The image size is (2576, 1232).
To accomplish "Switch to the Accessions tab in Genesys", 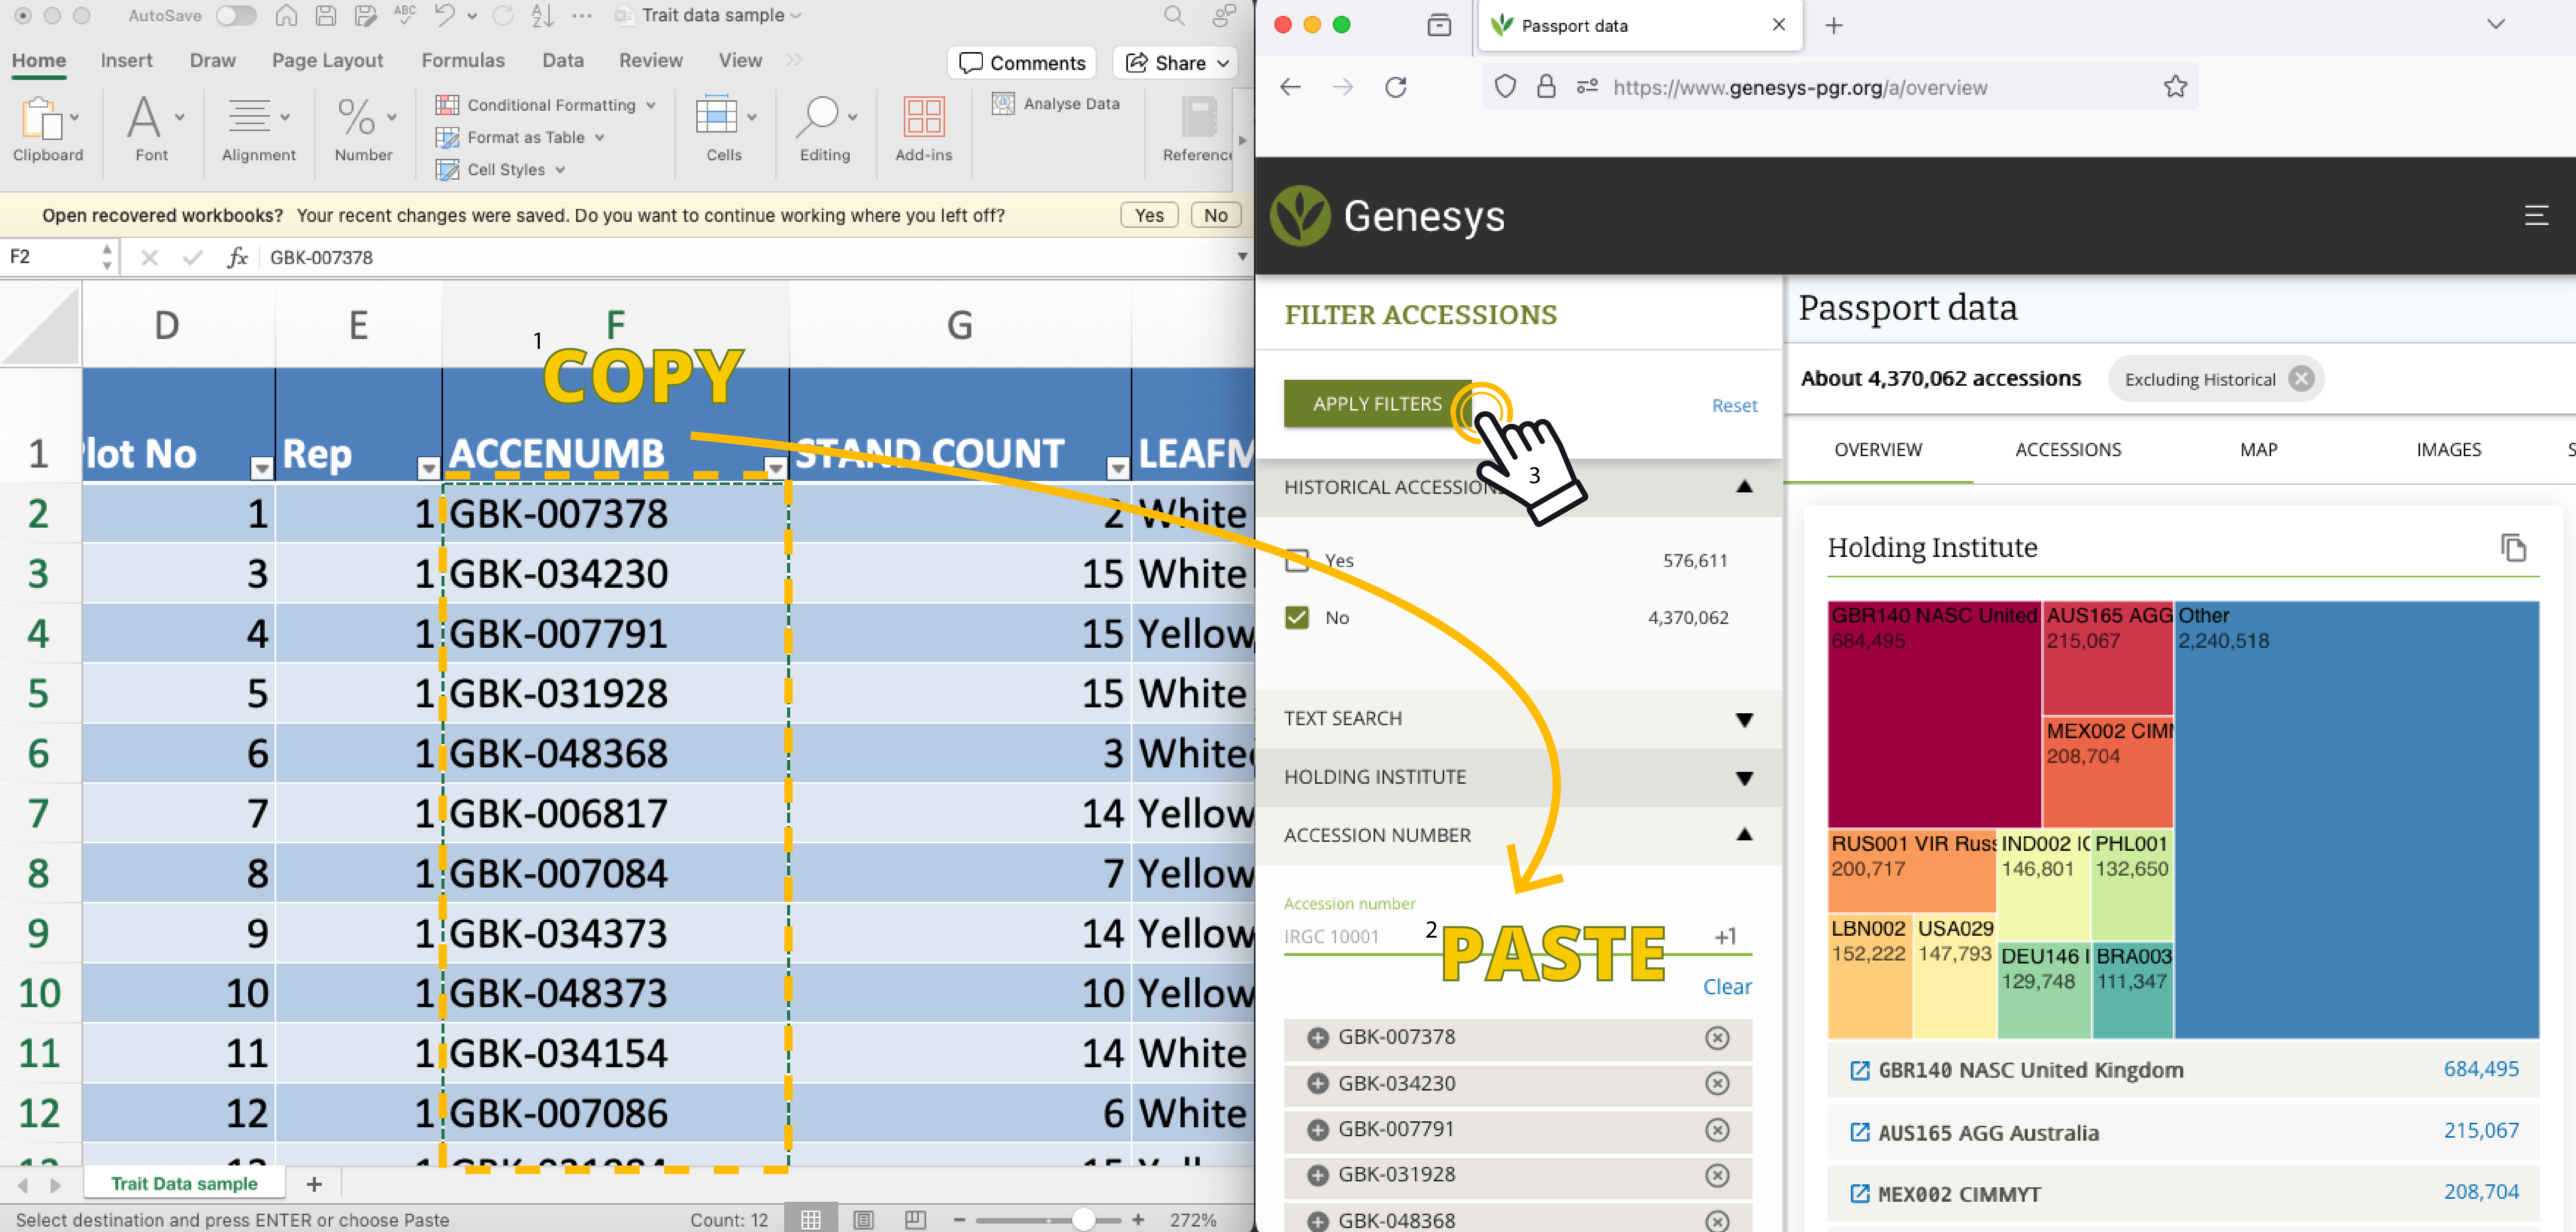I will click(x=2068, y=450).
